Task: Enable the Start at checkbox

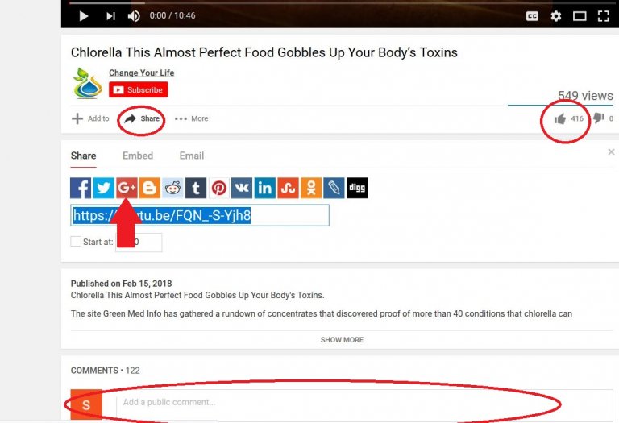Action: [x=76, y=242]
